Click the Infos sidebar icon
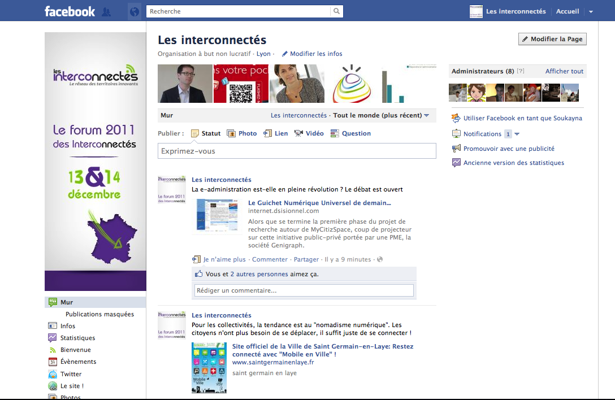The image size is (615, 400). click(53, 325)
